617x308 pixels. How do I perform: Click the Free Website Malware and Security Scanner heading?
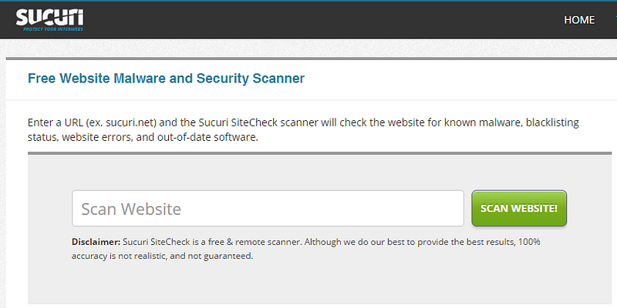pos(166,79)
